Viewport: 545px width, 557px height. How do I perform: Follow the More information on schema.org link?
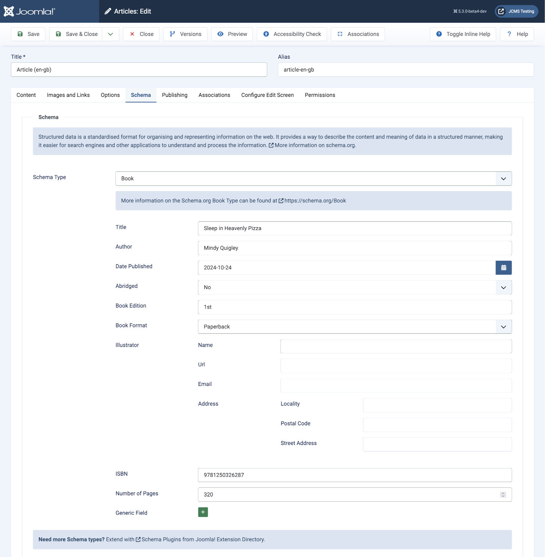(x=312, y=145)
